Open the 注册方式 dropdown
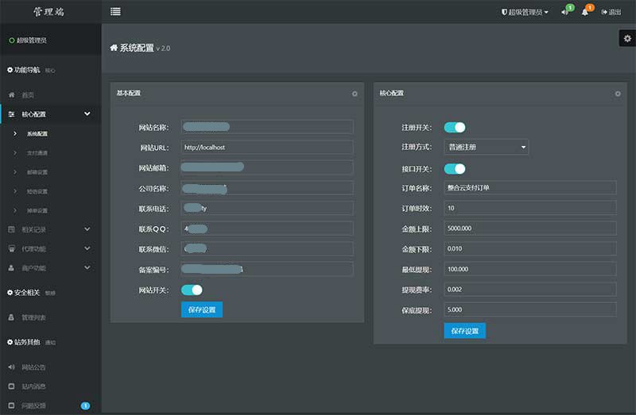The height and width of the screenshot is (415, 636). (x=487, y=147)
